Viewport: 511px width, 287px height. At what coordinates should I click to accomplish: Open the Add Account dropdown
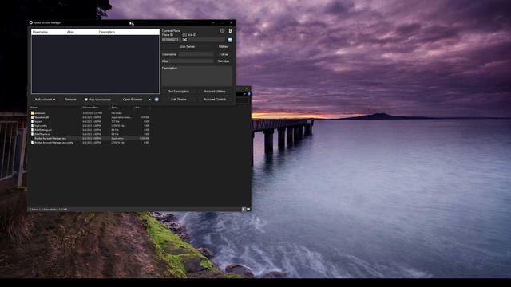coord(45,100)
